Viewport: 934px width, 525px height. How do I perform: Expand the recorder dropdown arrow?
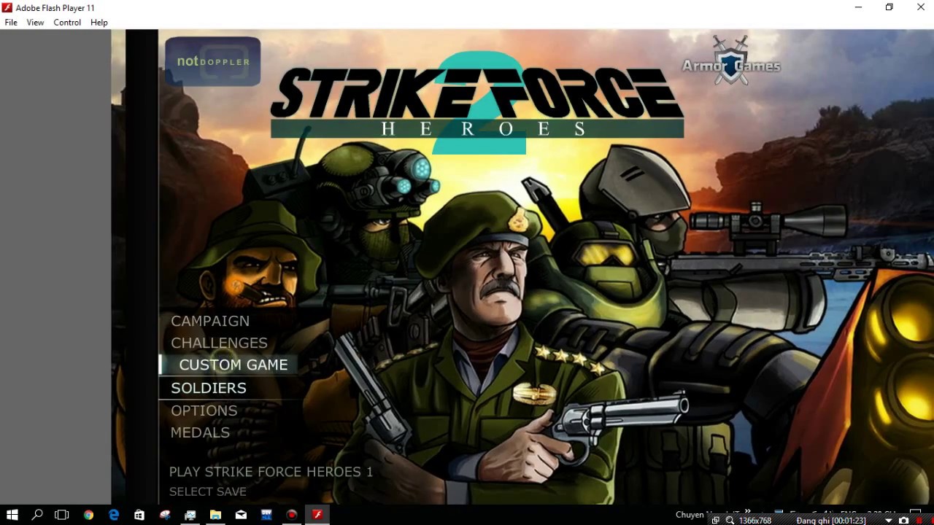889,521
